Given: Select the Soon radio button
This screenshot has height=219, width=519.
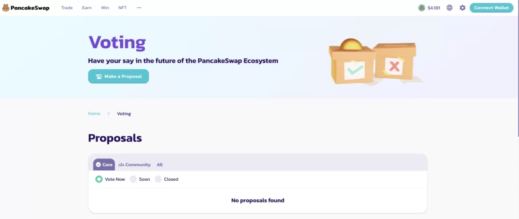Looking at the screenshot, I should pyautogui.click(x=133, y=179).
